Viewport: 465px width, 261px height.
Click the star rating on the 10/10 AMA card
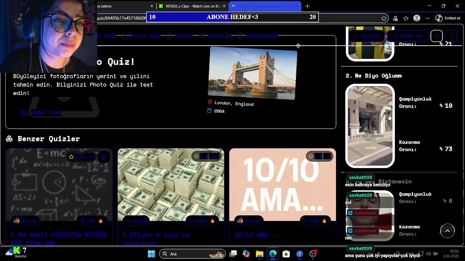(x=319, y=156)
